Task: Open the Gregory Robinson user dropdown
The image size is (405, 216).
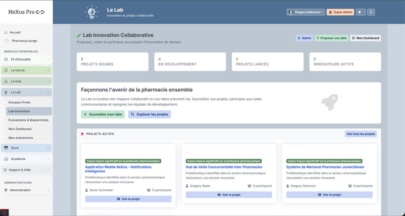Action: coord(305,12)
